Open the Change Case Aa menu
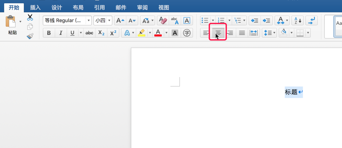 click(147, 21)
